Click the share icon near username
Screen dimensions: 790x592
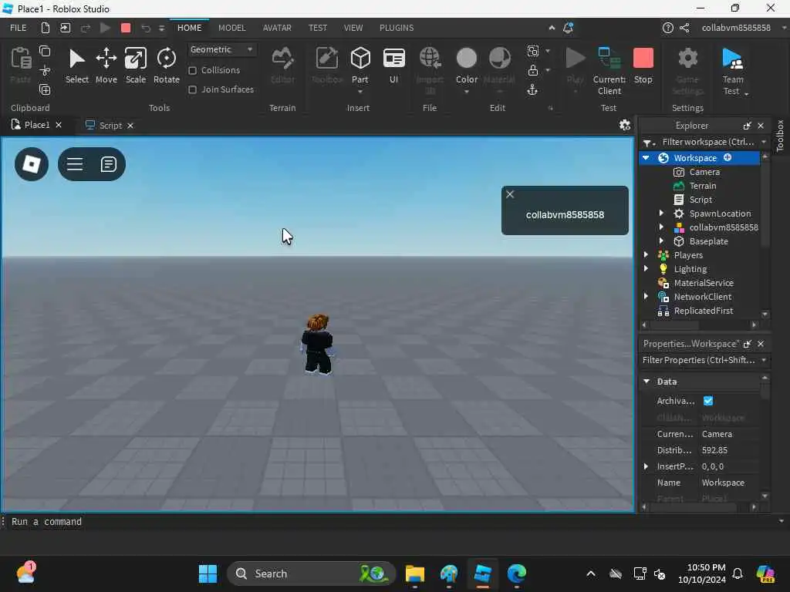[x=684, y=28]
